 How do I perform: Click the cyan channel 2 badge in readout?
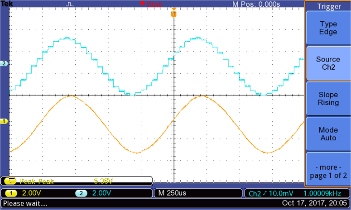click(x=82, y=193)
